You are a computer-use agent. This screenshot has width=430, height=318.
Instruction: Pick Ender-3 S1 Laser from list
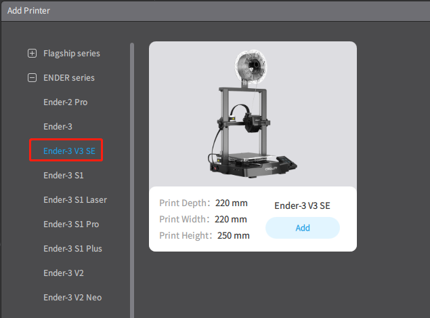(x=75, y=199)
